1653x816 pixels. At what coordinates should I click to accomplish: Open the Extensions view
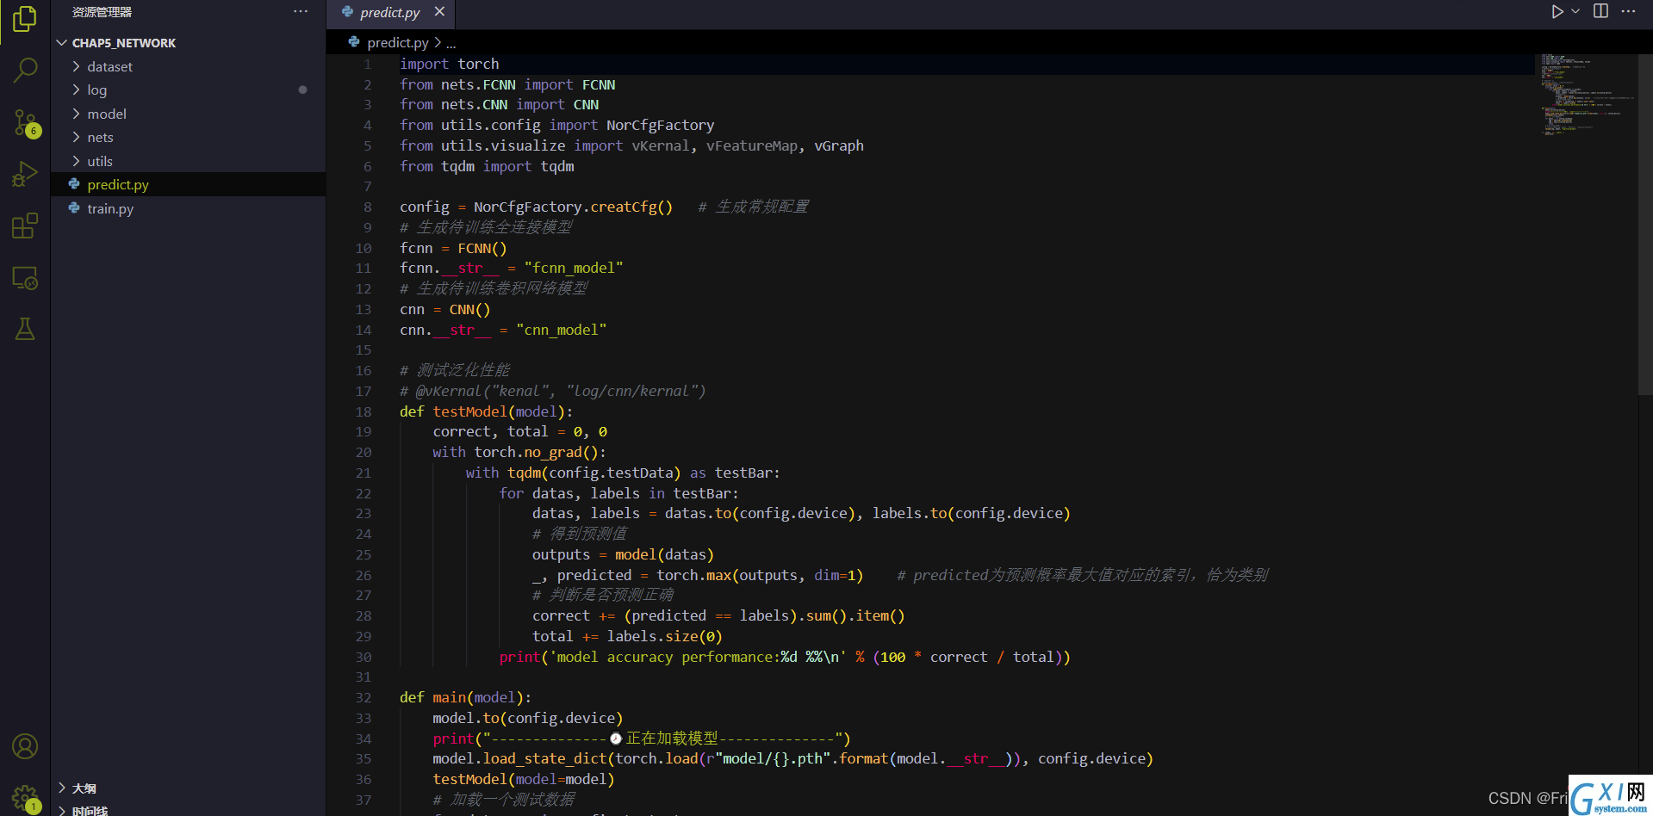tap(25, 226)
